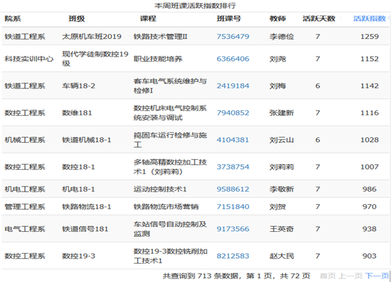Select course cell 捣固车运行检修与施工
The height and width of the screenshot is (282, 391).
pos(170,140)
